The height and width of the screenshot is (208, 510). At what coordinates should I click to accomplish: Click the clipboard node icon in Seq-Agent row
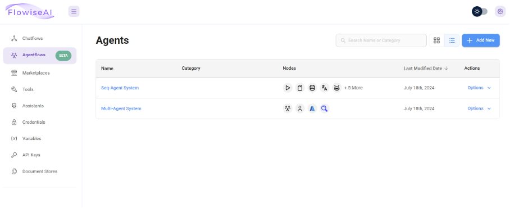coord(300,88)
